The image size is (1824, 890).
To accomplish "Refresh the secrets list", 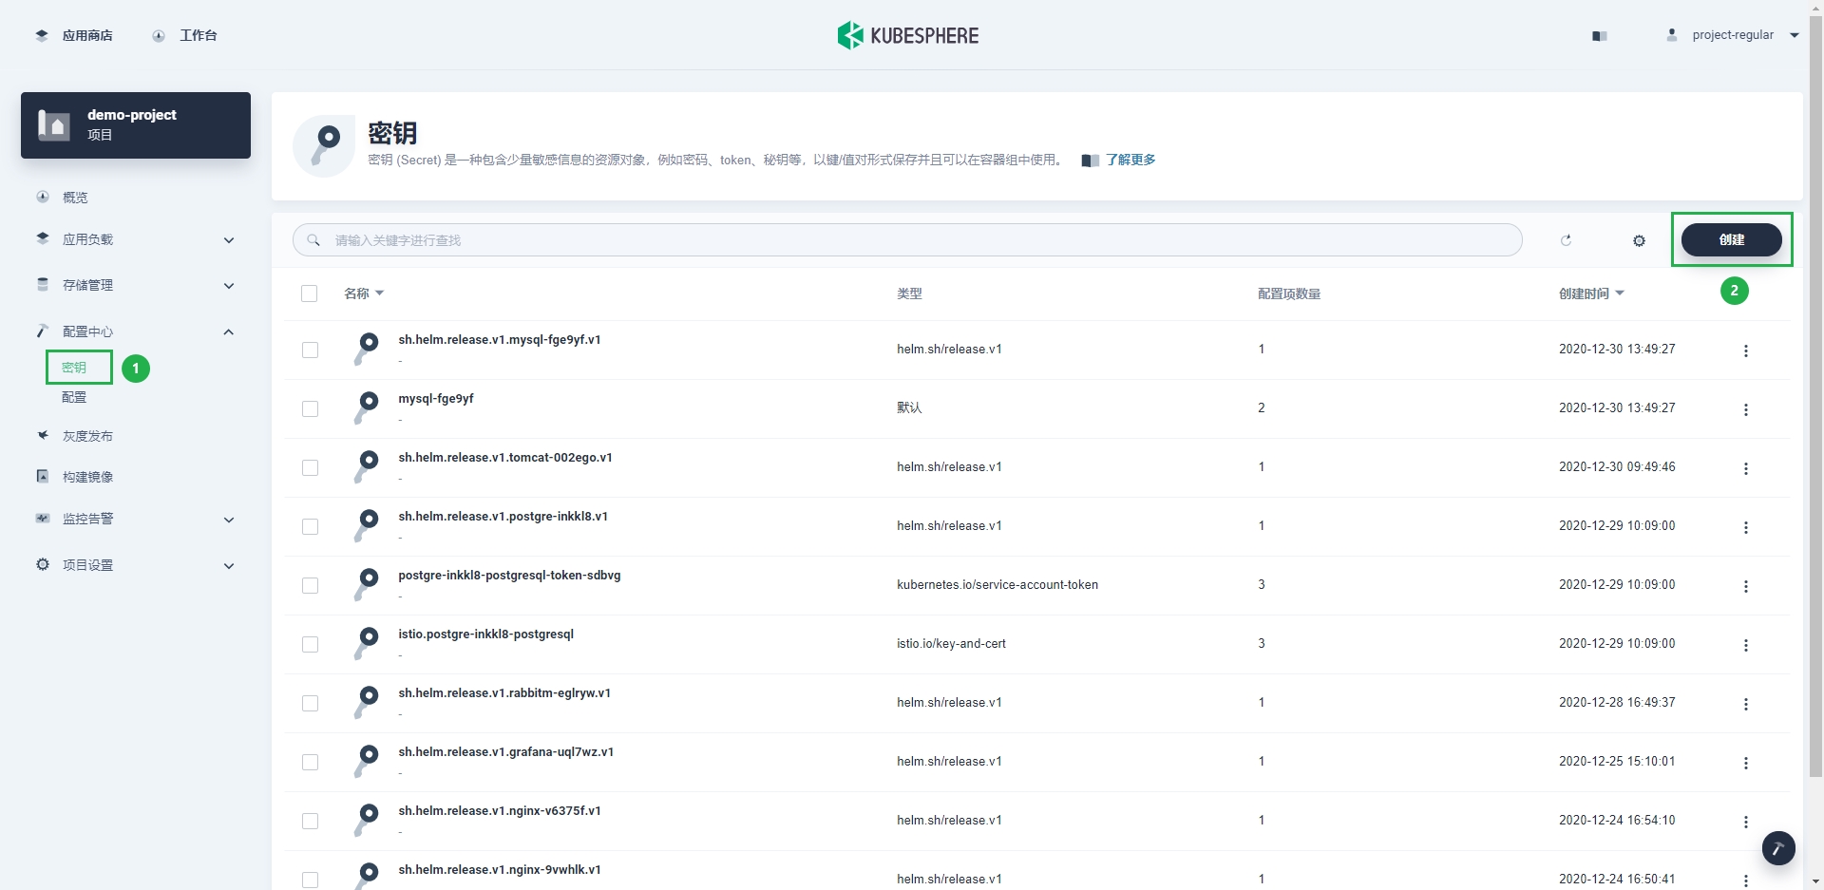I will point(1566,240).
